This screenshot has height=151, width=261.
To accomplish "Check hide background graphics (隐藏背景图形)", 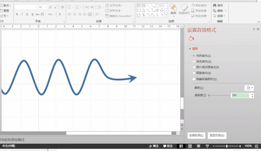I will (x=194, y=79).
